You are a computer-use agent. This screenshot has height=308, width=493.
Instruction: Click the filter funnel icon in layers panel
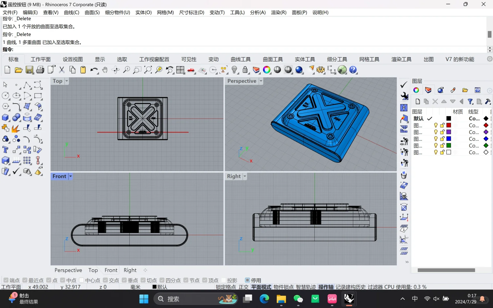click(470, 102)
